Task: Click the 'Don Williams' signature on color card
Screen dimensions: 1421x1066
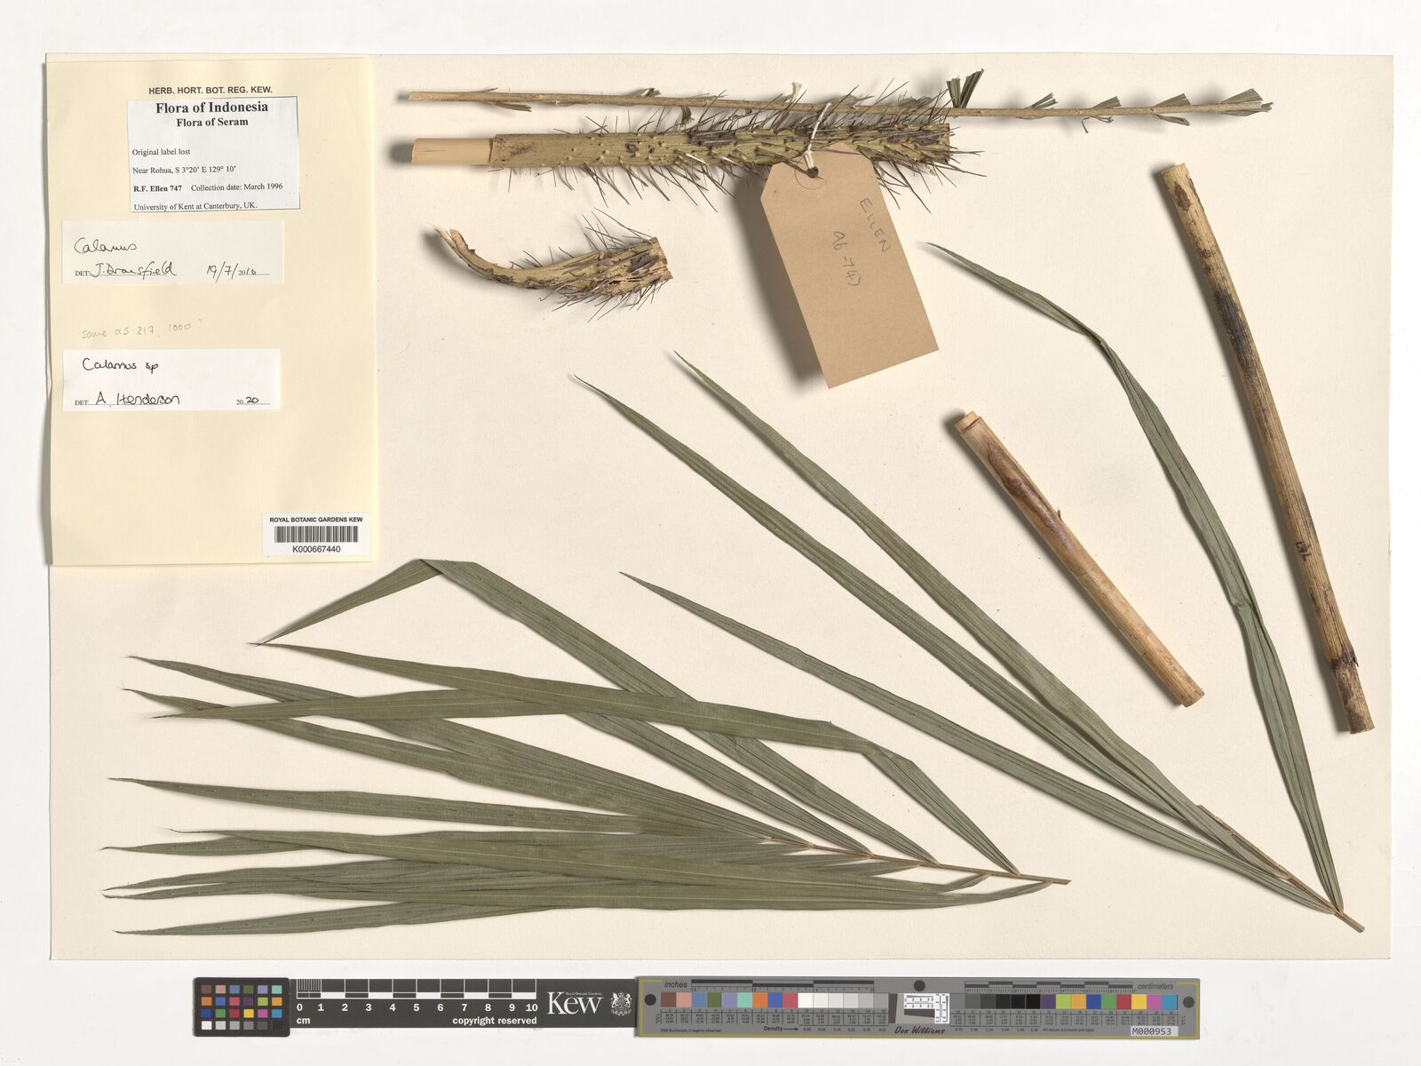Action: (922, 1030)
